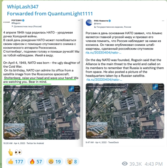Click the exploding head reaction with 8
167x168 pixels.
click(72, 161)
